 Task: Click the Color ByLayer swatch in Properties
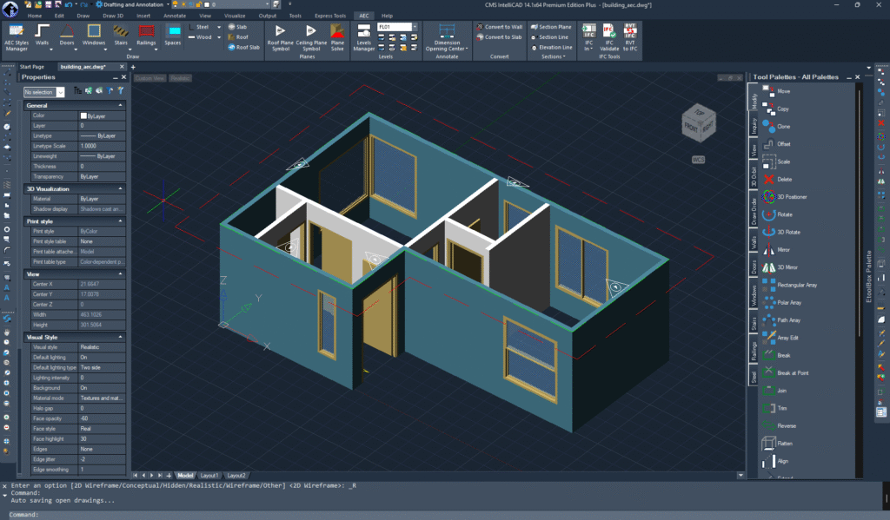tap(83, 115)
